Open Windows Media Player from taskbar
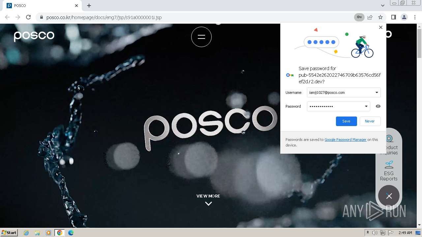The image size is (422, 237). (x=48, y=233)
